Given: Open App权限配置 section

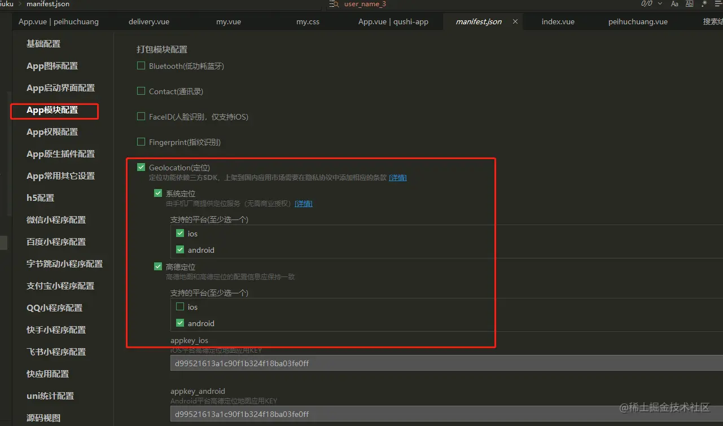Looking at the screenshot, I should pos(52,131).
